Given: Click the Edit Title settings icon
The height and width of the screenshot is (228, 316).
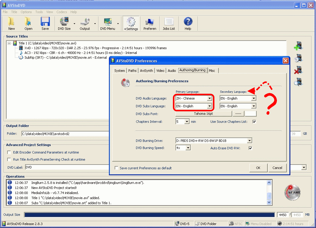Looking at the screenshot, I should click(298, 58).
